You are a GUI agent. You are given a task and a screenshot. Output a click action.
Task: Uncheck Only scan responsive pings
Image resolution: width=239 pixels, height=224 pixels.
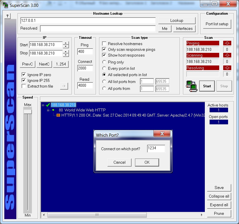[104, 49]
